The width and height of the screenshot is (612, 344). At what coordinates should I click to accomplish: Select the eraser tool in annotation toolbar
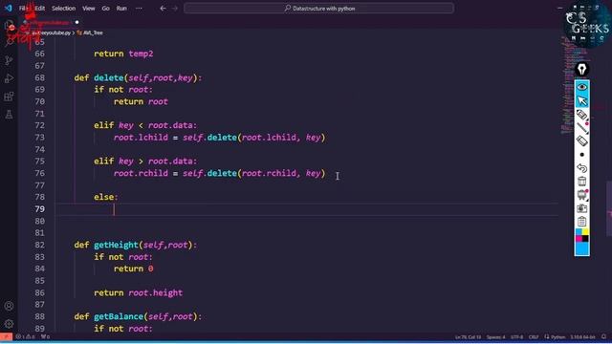(582, 140)
